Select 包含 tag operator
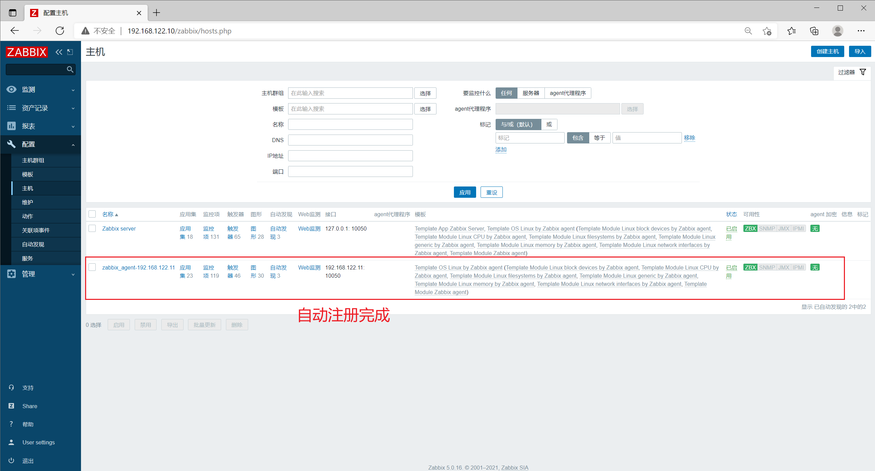Viewport: 875px width, 471px height. pyautogui.click(x=578, y=138)
